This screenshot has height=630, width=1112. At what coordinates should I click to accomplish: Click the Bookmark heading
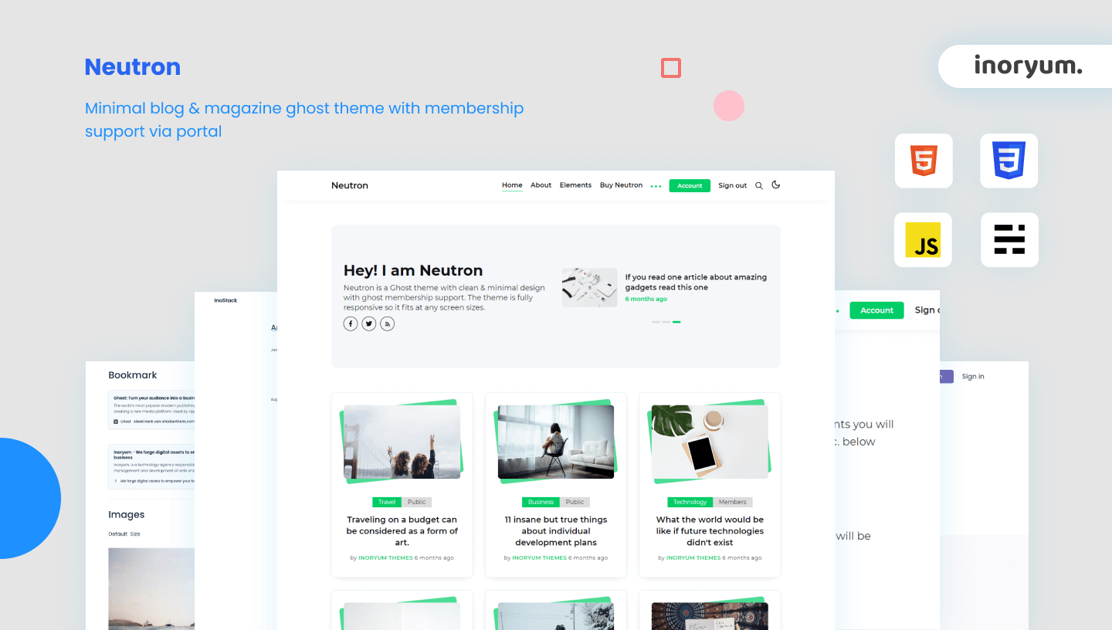133,375
